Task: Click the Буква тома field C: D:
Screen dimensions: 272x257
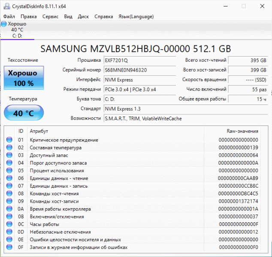Action: pos(140,99)
